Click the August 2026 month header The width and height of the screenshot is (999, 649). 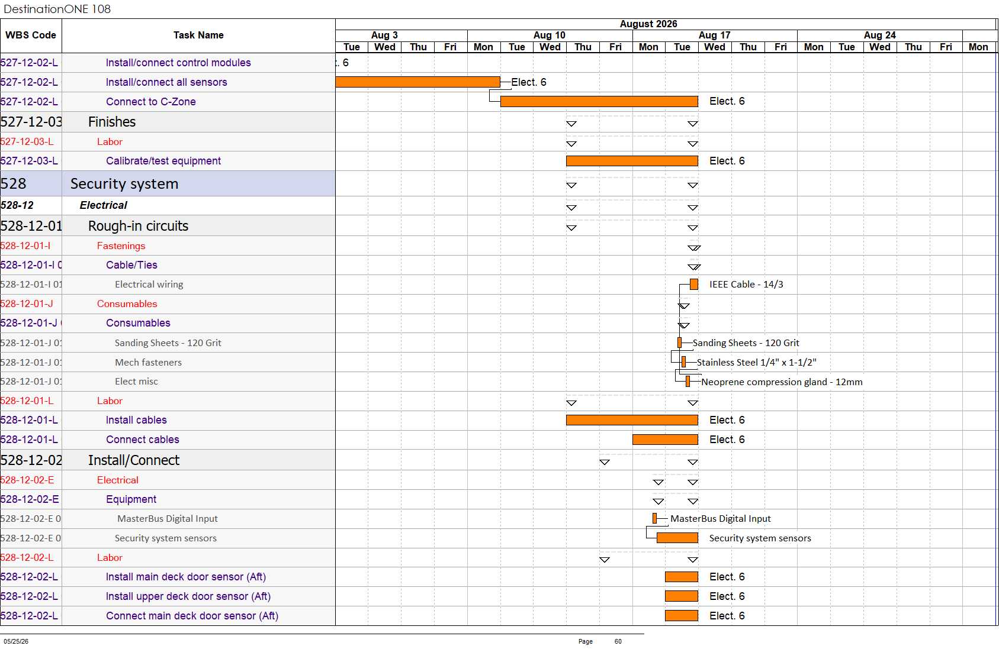pos(648,24)
